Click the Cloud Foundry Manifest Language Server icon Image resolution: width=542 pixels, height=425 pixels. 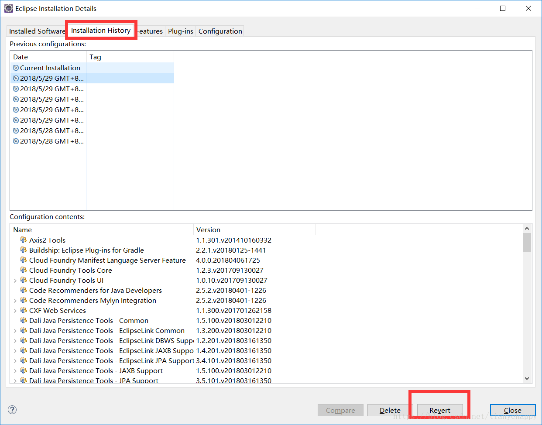(24, 260)
